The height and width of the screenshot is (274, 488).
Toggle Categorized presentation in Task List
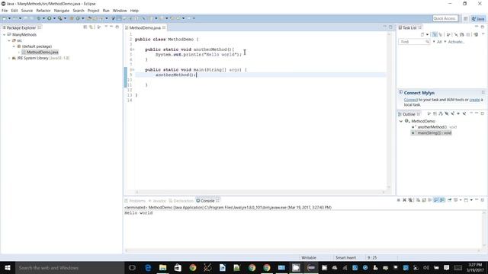(x=435, y=34)
